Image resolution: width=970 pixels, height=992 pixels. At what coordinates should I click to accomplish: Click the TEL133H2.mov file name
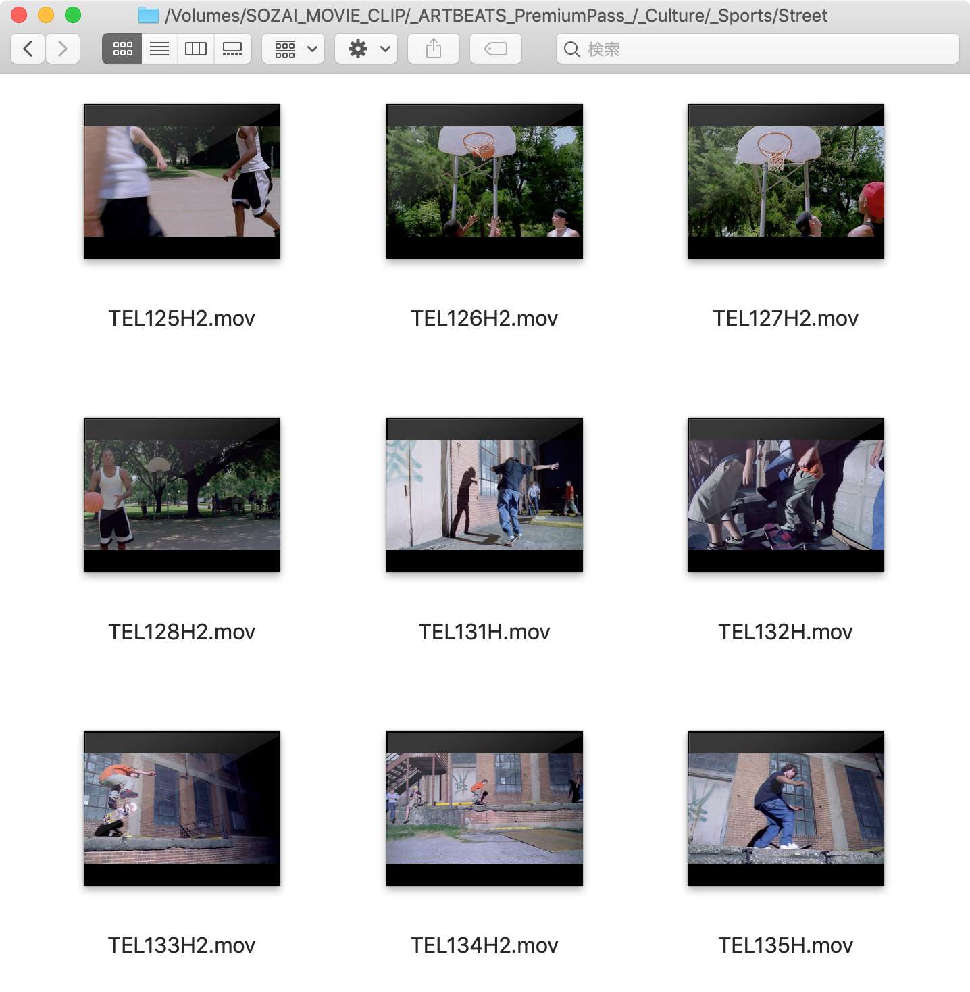click(182, 945)
